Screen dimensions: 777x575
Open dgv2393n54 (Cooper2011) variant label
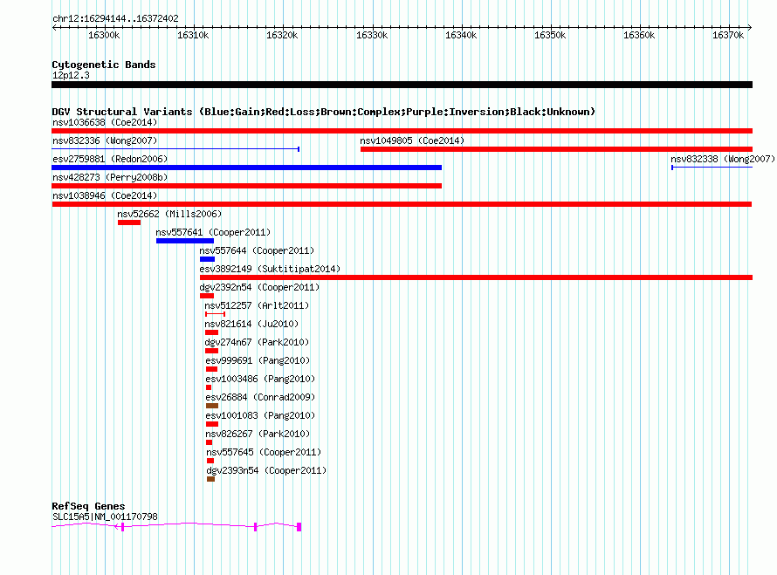pyautogui.click(x=266, y=470)
